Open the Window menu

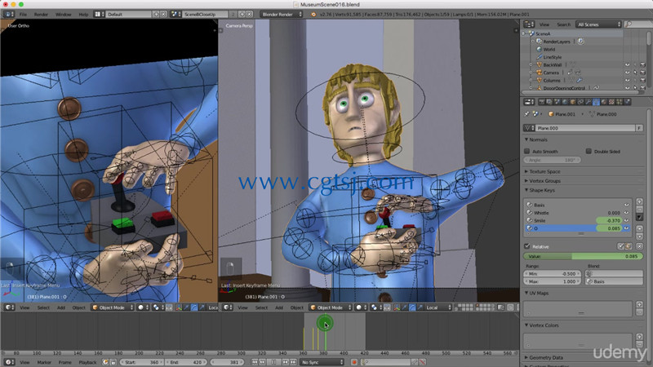(x=64, y=14)
